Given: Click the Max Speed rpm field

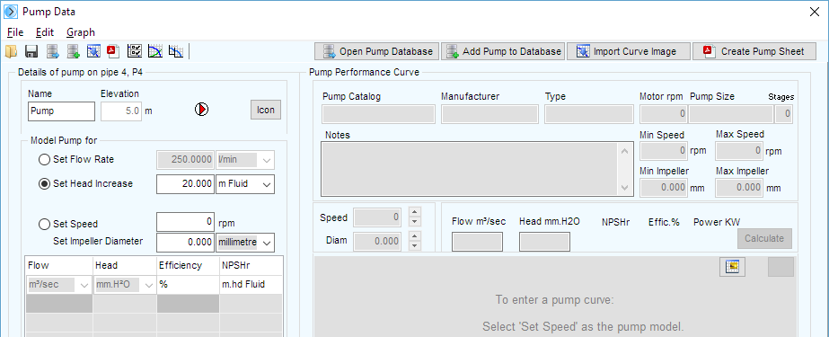Looking at the screenshot, I should (x=739, y=151).
